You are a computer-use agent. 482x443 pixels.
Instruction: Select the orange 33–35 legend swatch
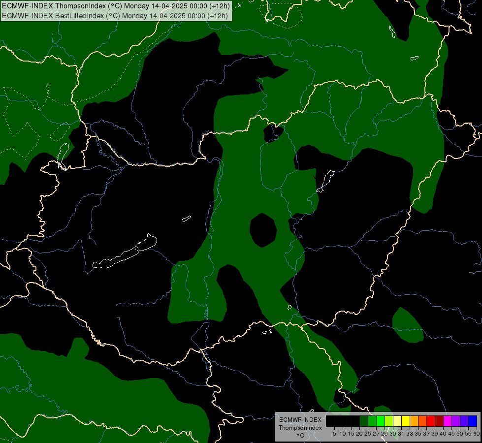pyautogui.click(x=414, y=421)
